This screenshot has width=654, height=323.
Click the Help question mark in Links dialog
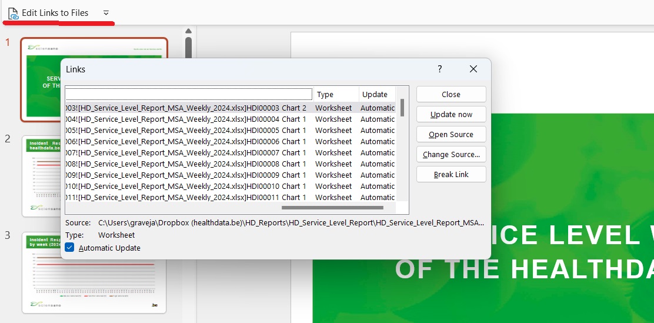pos(439,69)
